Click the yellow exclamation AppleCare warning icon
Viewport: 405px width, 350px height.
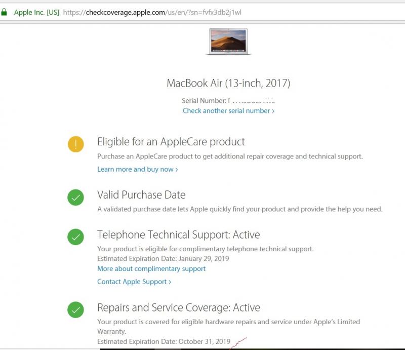pos(75,144)
